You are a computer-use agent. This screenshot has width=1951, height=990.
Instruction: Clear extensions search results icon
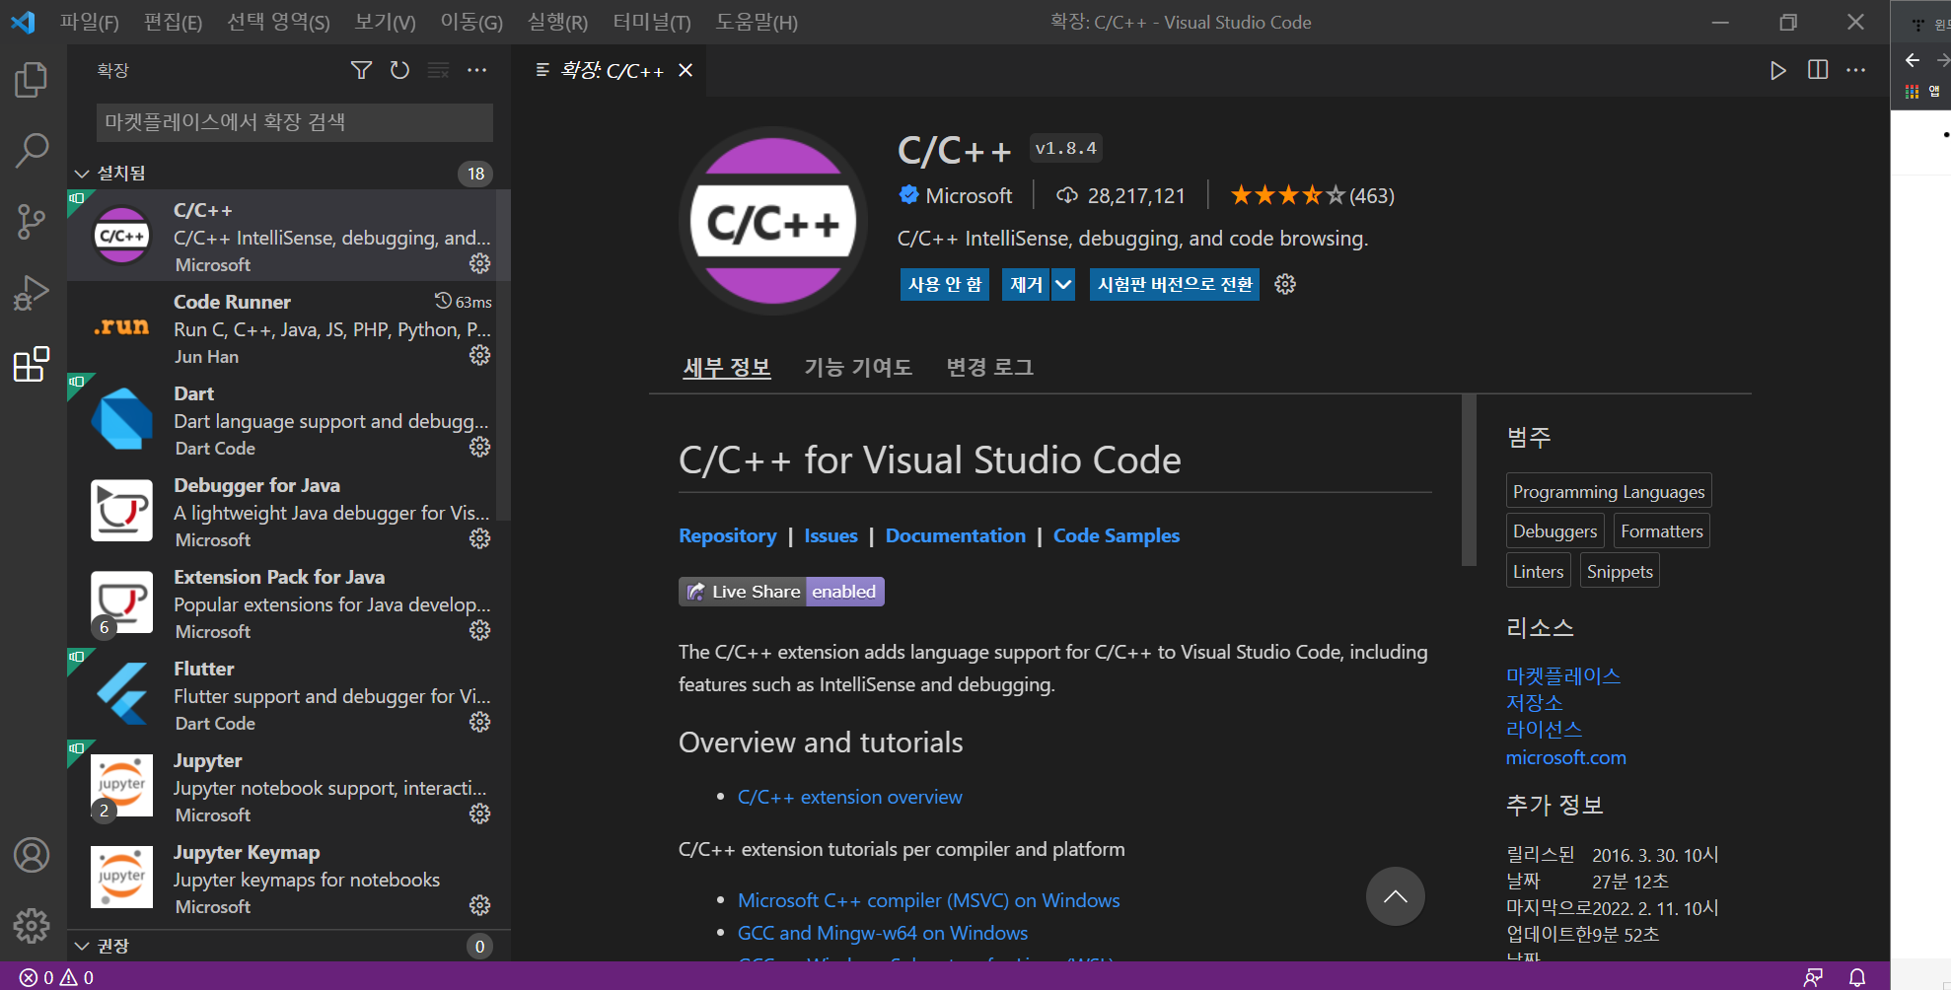[x=438, y=70]
